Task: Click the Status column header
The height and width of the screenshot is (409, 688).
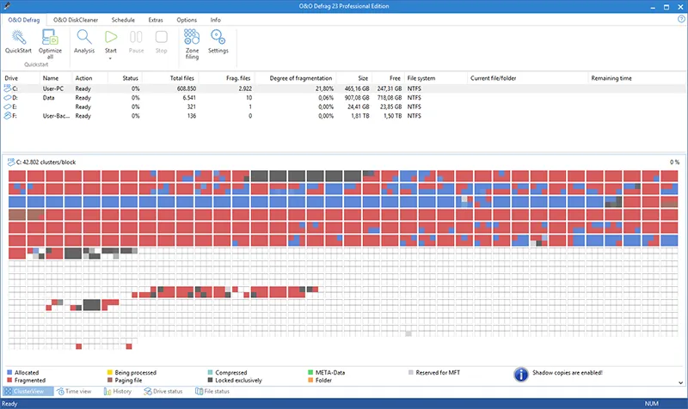Action: 130,78
